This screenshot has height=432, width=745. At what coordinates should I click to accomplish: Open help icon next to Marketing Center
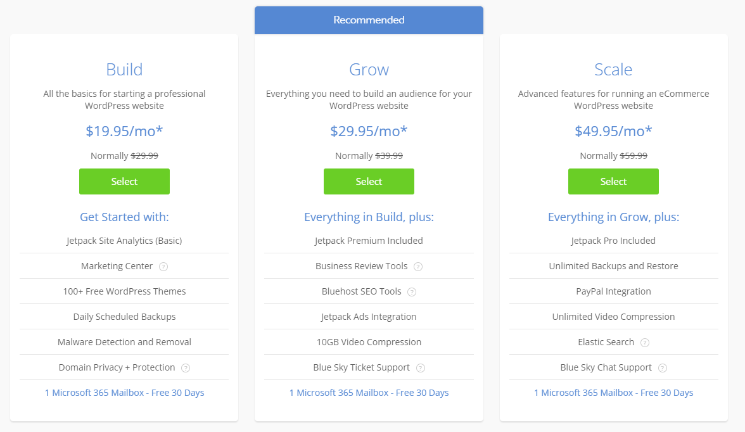click(x=163, y=267)
